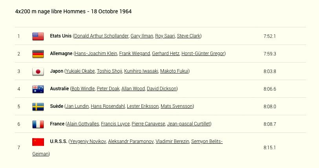
Task: Open the Yukiaki Okabe link
Action: pyautogui.click(x=81, y=71)
